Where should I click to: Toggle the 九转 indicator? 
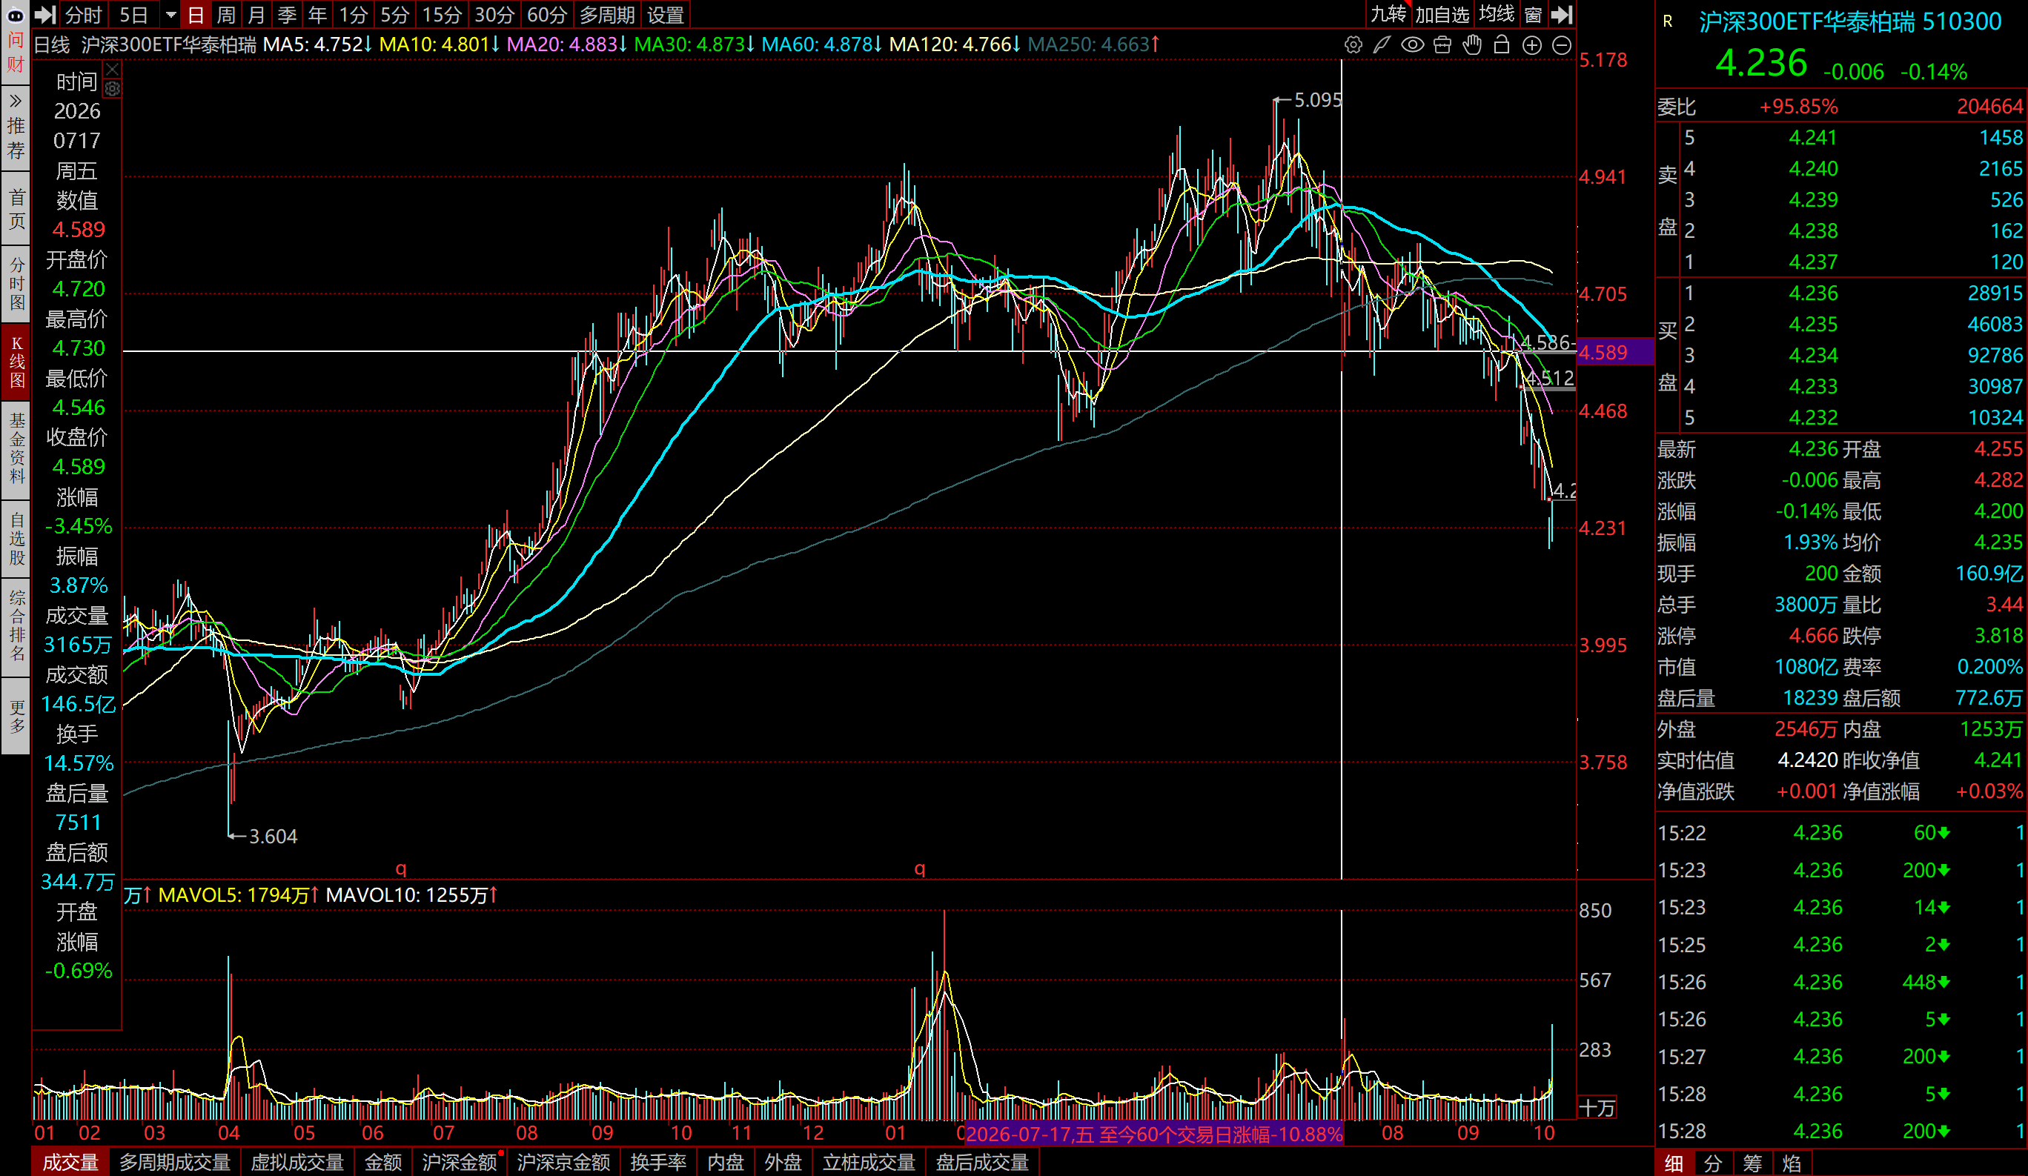tap(1388, 13)
